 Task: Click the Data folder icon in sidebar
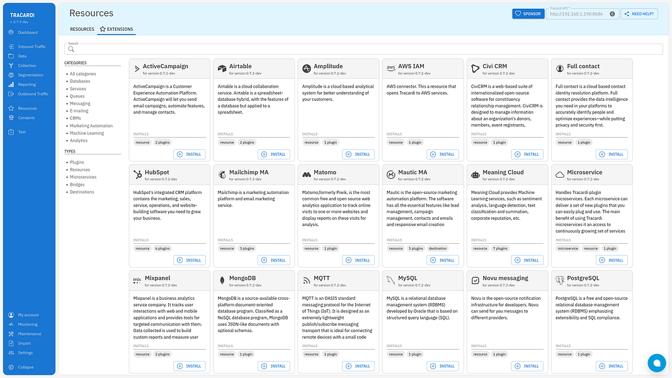click(11, 56)
